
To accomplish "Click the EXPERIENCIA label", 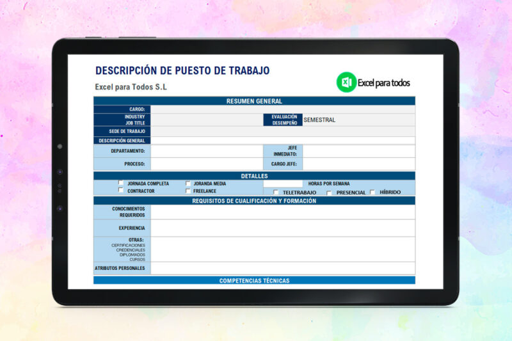I will pyautogui.click(x=132, y=228).
